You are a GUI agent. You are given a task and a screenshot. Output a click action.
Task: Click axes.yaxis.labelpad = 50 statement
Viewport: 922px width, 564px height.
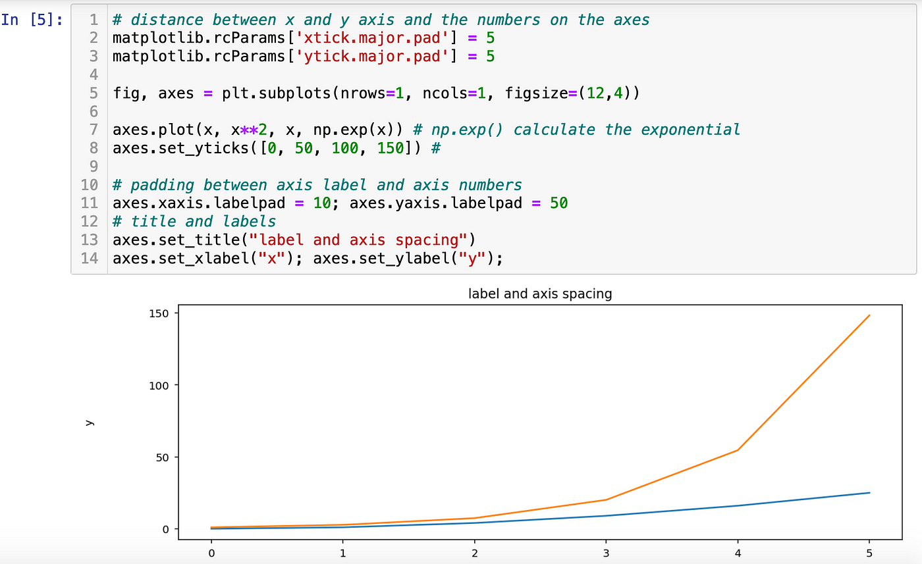click(x=458, y=203)
